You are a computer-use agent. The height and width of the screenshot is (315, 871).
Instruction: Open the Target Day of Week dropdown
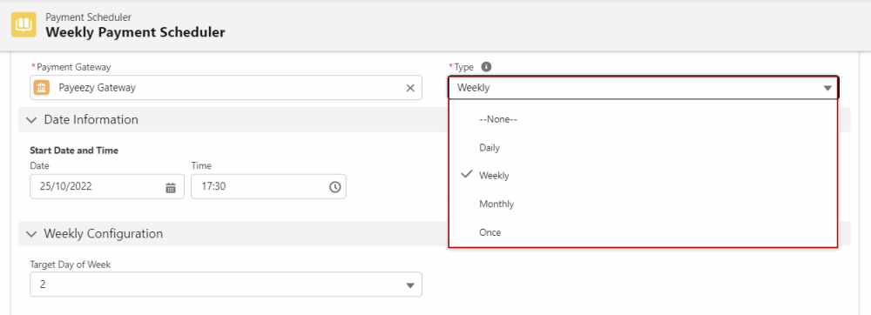point(226,285)
